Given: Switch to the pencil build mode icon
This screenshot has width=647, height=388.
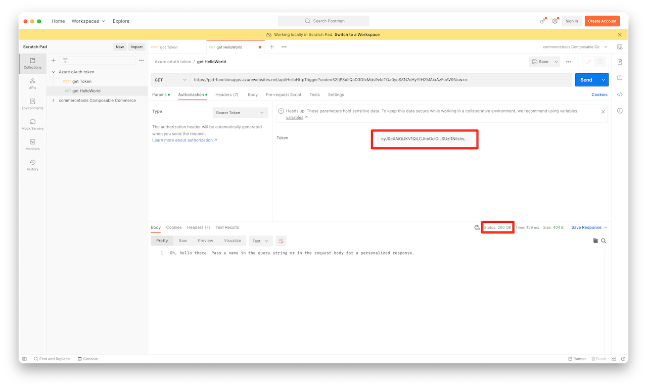Looking at the screenshot, I should click(588, 62).
